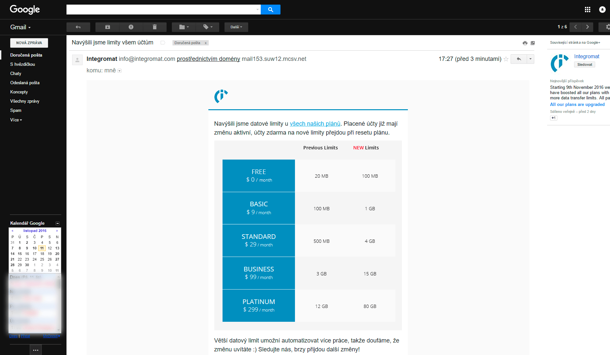This screenshot has height=355, width=610.
Task: Go back to inbox with arrow button
Action: click(x=78, y=27)
